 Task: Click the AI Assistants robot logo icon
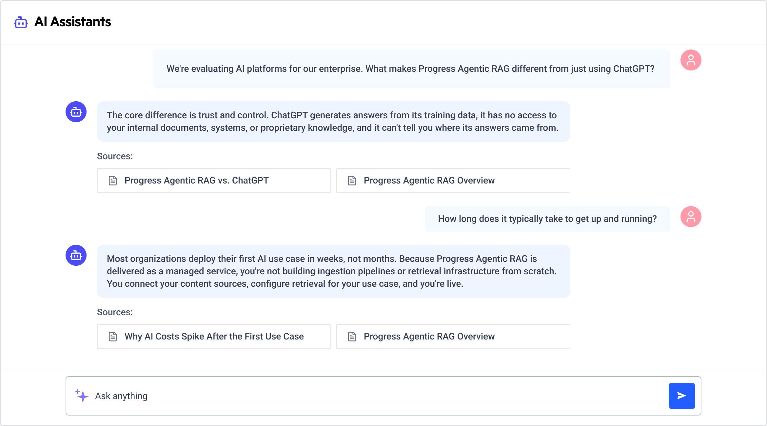tap(21, 22)
